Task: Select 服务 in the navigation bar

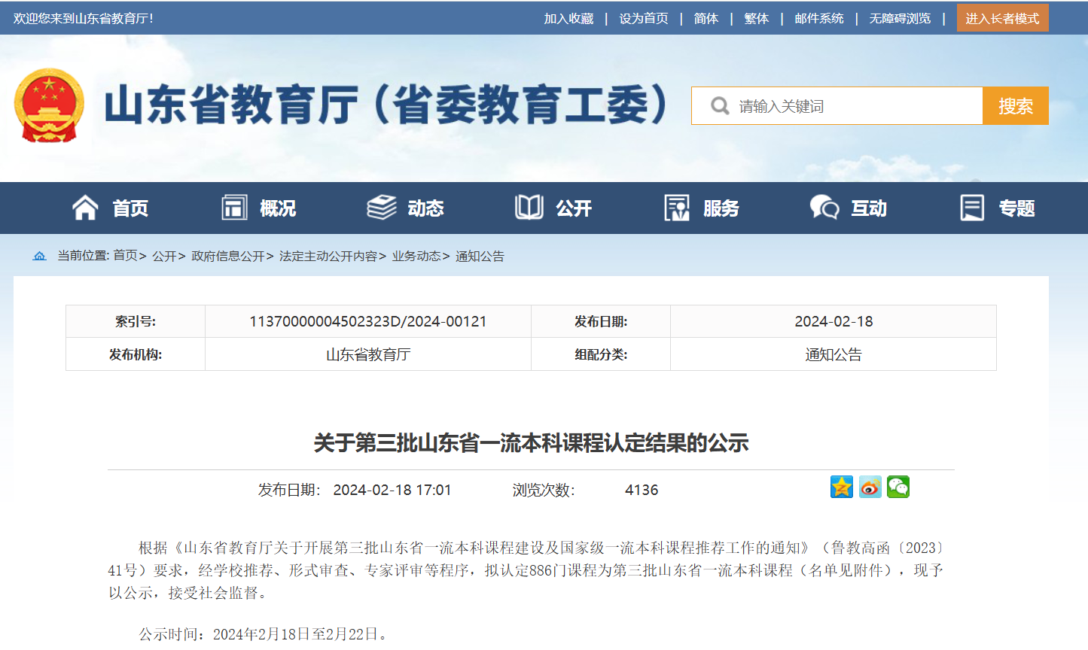Action: point(702,208)
